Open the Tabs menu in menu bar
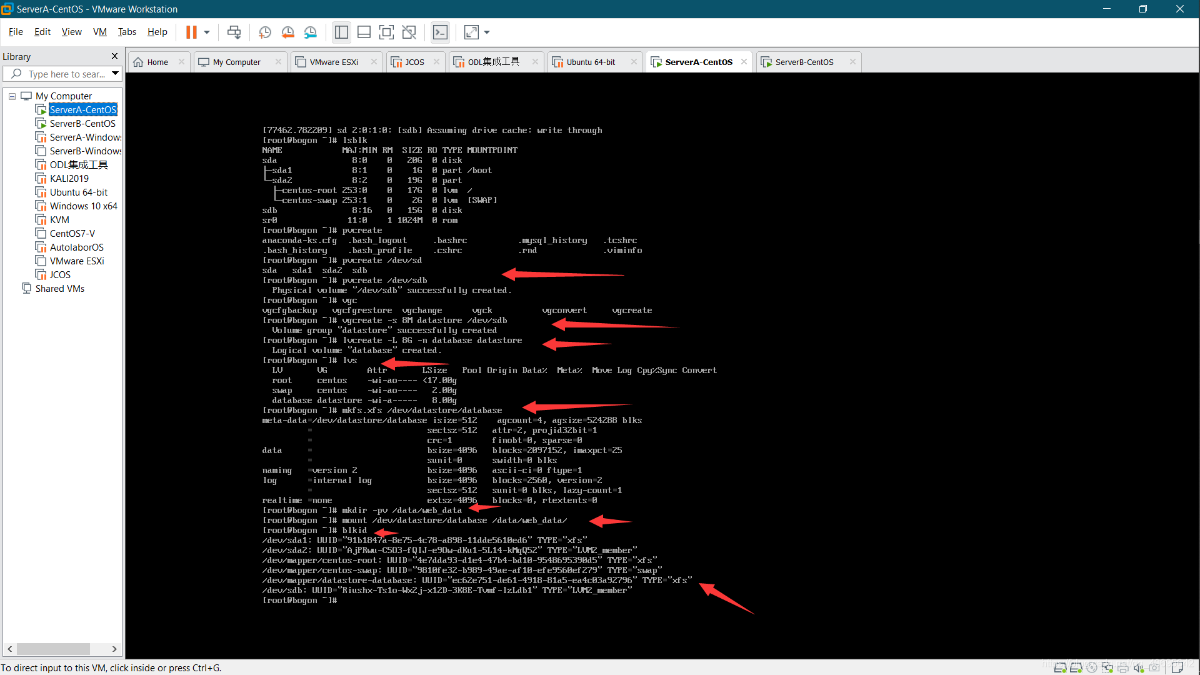This screenshot has width=1200, height=675. (x=127, y=32)
